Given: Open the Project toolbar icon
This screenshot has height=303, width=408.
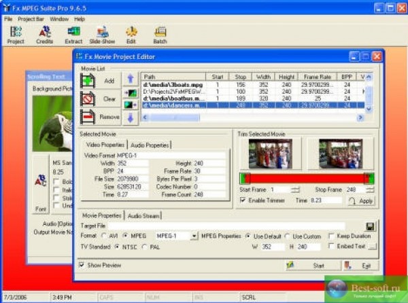Looking at the screenshot, I should 15,34.
